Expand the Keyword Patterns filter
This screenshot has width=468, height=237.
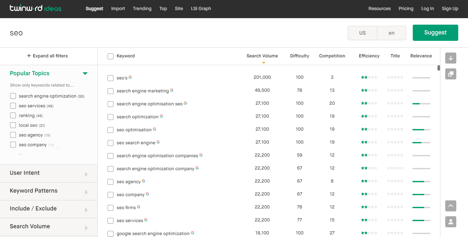(49, 191)
